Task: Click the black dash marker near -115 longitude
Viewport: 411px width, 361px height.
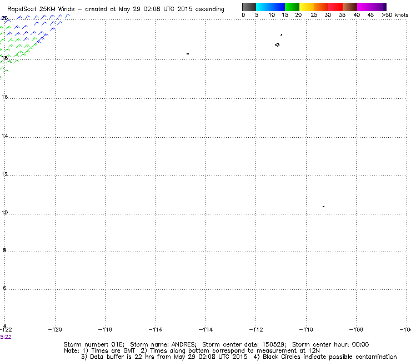Action: (188, 54)
